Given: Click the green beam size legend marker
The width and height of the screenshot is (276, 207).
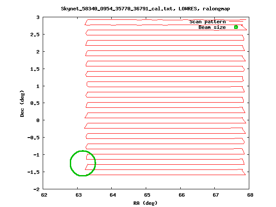Looking at the screenshot, I should 236,27.
